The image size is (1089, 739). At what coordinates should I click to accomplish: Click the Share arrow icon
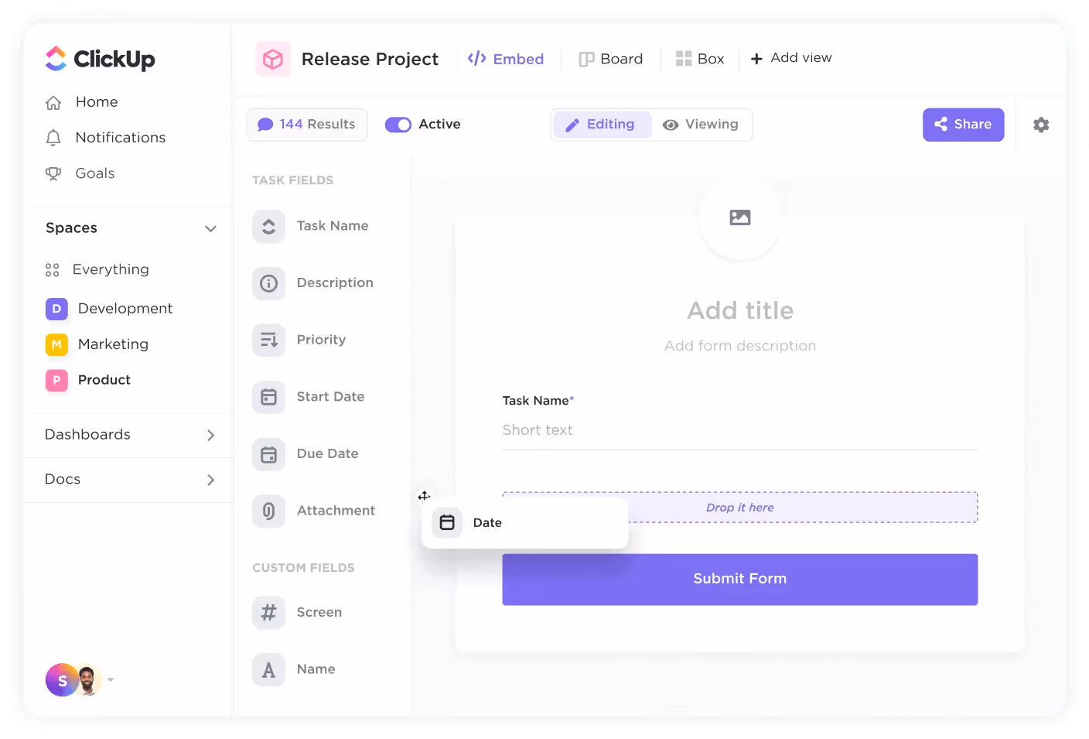tap(940, 124)
